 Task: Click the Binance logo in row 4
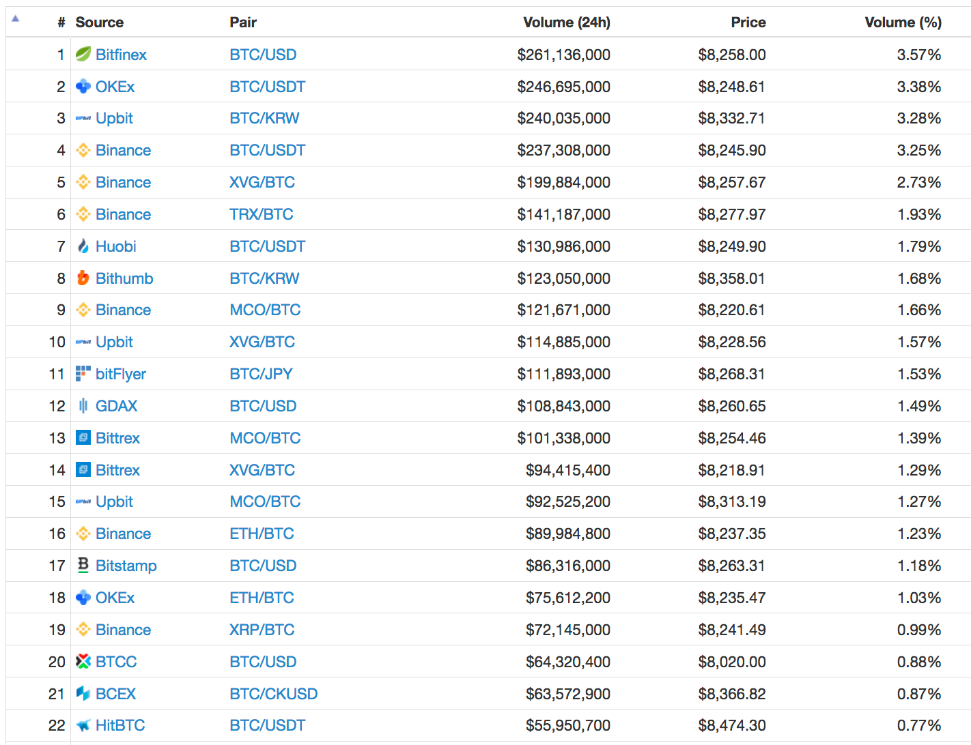(83, 150)
